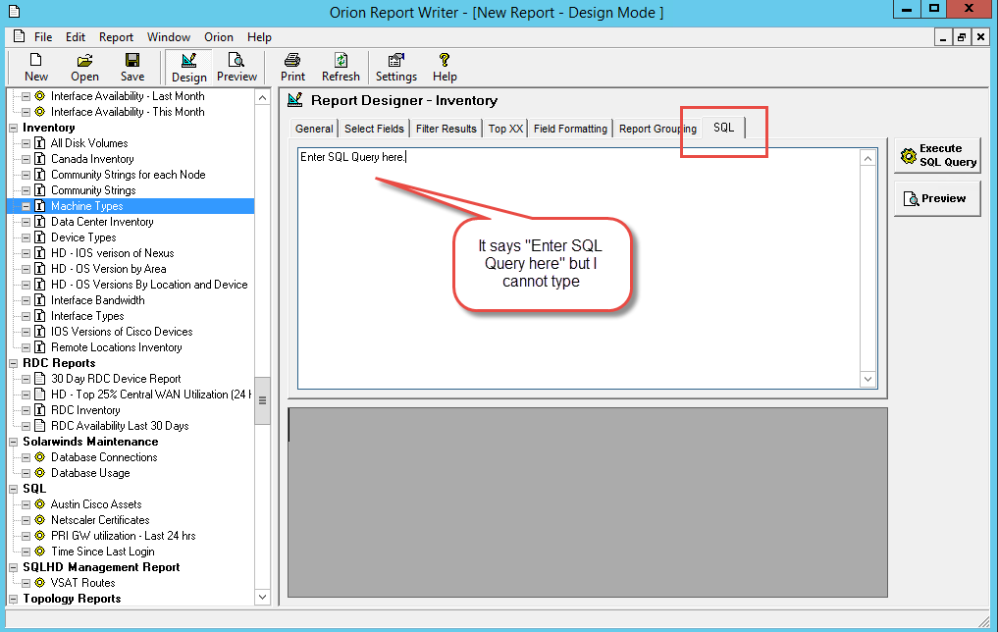Select Community Strings for each Node report
Image resolution: width=998 pixels, height=632 pixels.
(x=128, y=175)
